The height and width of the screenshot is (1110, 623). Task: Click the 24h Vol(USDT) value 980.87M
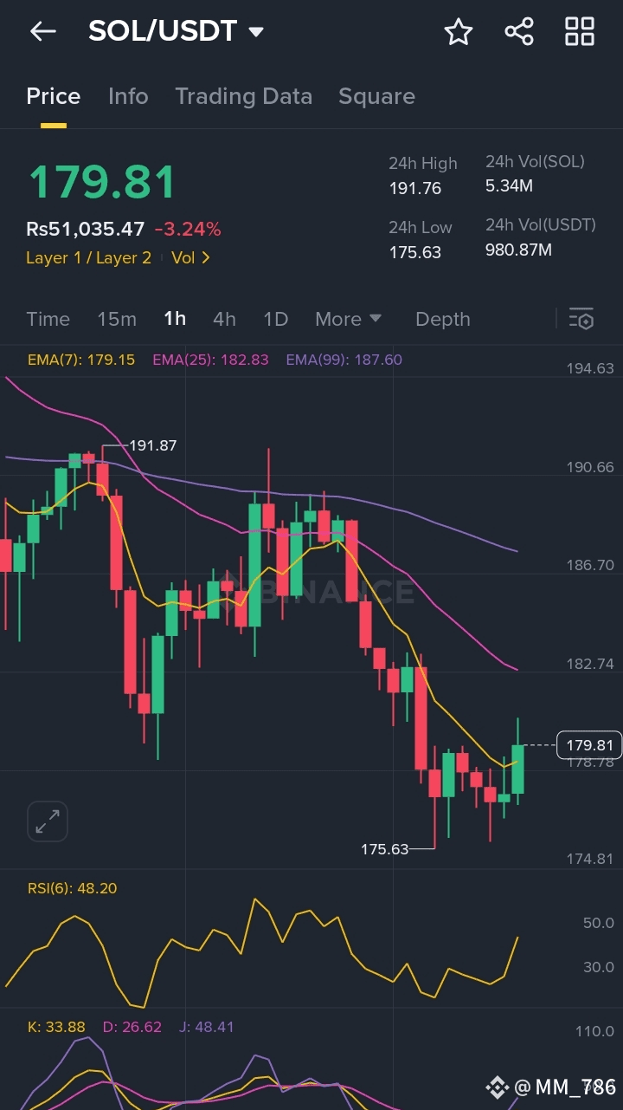coord(518,250)
